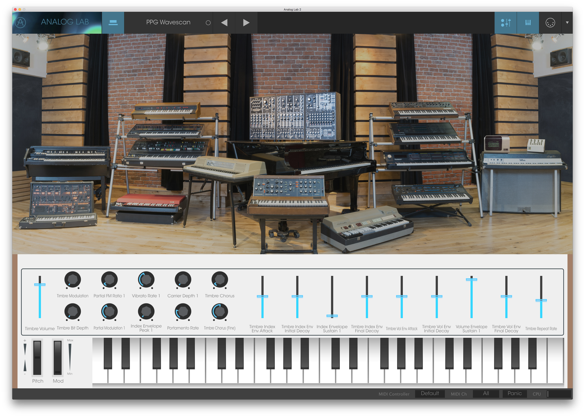585x417 pixels.
Task: Raise the Timbre Volume slider
Action: click(x=40, y=284)
